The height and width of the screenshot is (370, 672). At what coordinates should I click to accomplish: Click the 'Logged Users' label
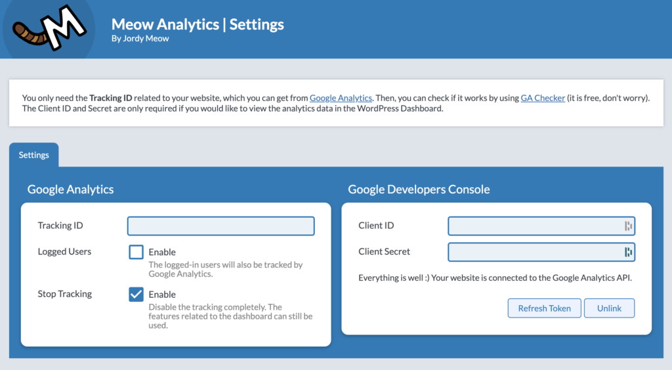click(x=64, y=251)
